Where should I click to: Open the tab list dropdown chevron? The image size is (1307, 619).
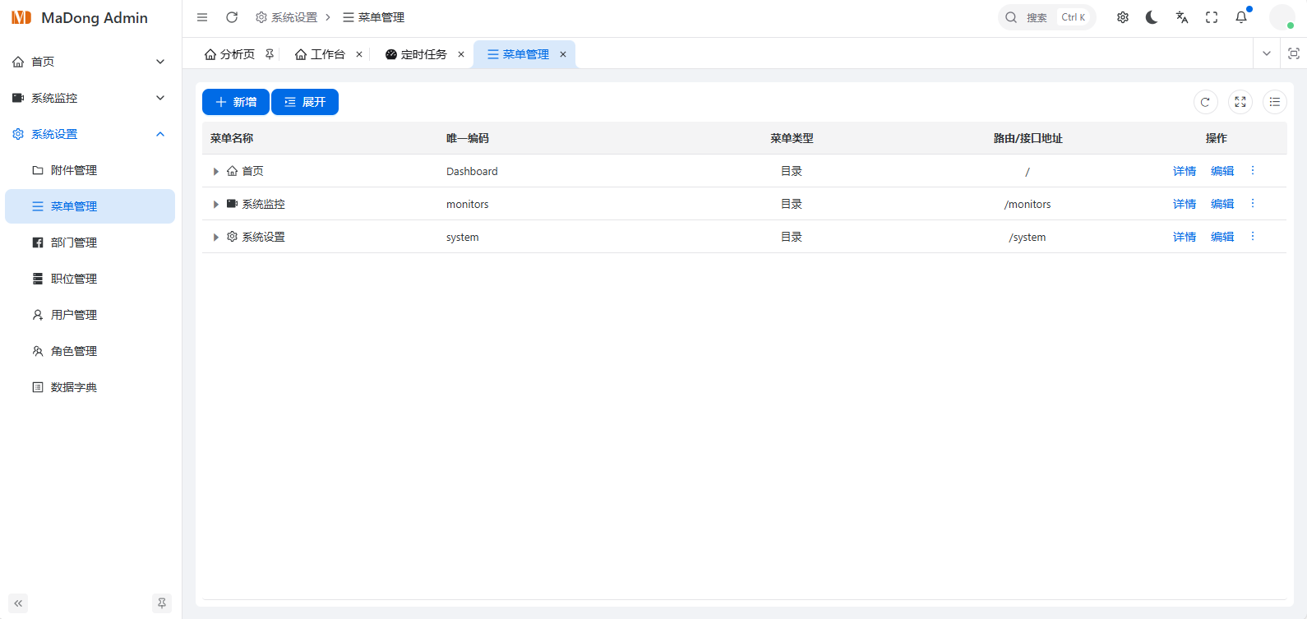1267,53
